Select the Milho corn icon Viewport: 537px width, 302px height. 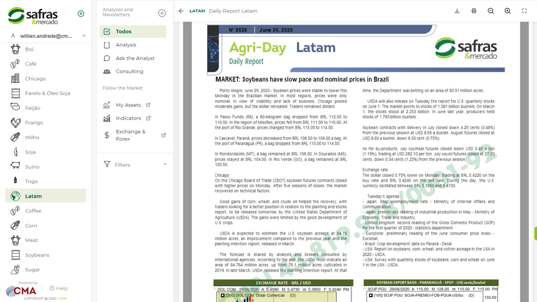pyautogui.click(x=16, y=137)
